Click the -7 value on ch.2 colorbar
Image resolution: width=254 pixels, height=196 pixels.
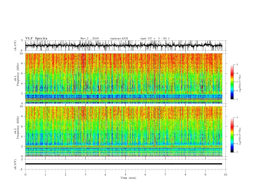pyautogui.click(x=236, y=152)
